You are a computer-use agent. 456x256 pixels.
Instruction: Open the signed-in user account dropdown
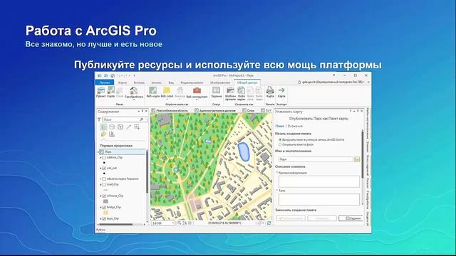pyautogui.click(x=364, y=82)
